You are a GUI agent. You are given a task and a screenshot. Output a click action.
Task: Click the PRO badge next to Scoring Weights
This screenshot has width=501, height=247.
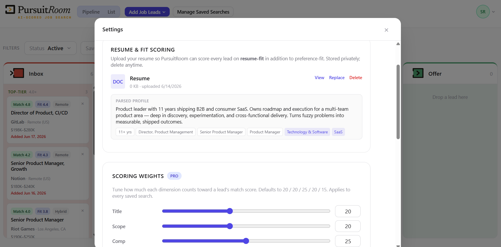tap(174, 176)
